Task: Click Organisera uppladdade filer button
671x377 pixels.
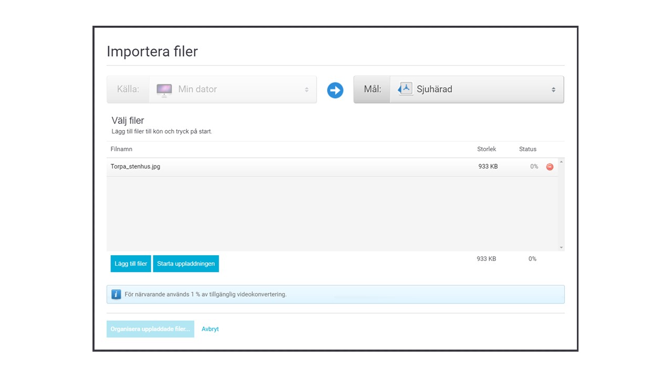Action: click(x=150, y=329)
